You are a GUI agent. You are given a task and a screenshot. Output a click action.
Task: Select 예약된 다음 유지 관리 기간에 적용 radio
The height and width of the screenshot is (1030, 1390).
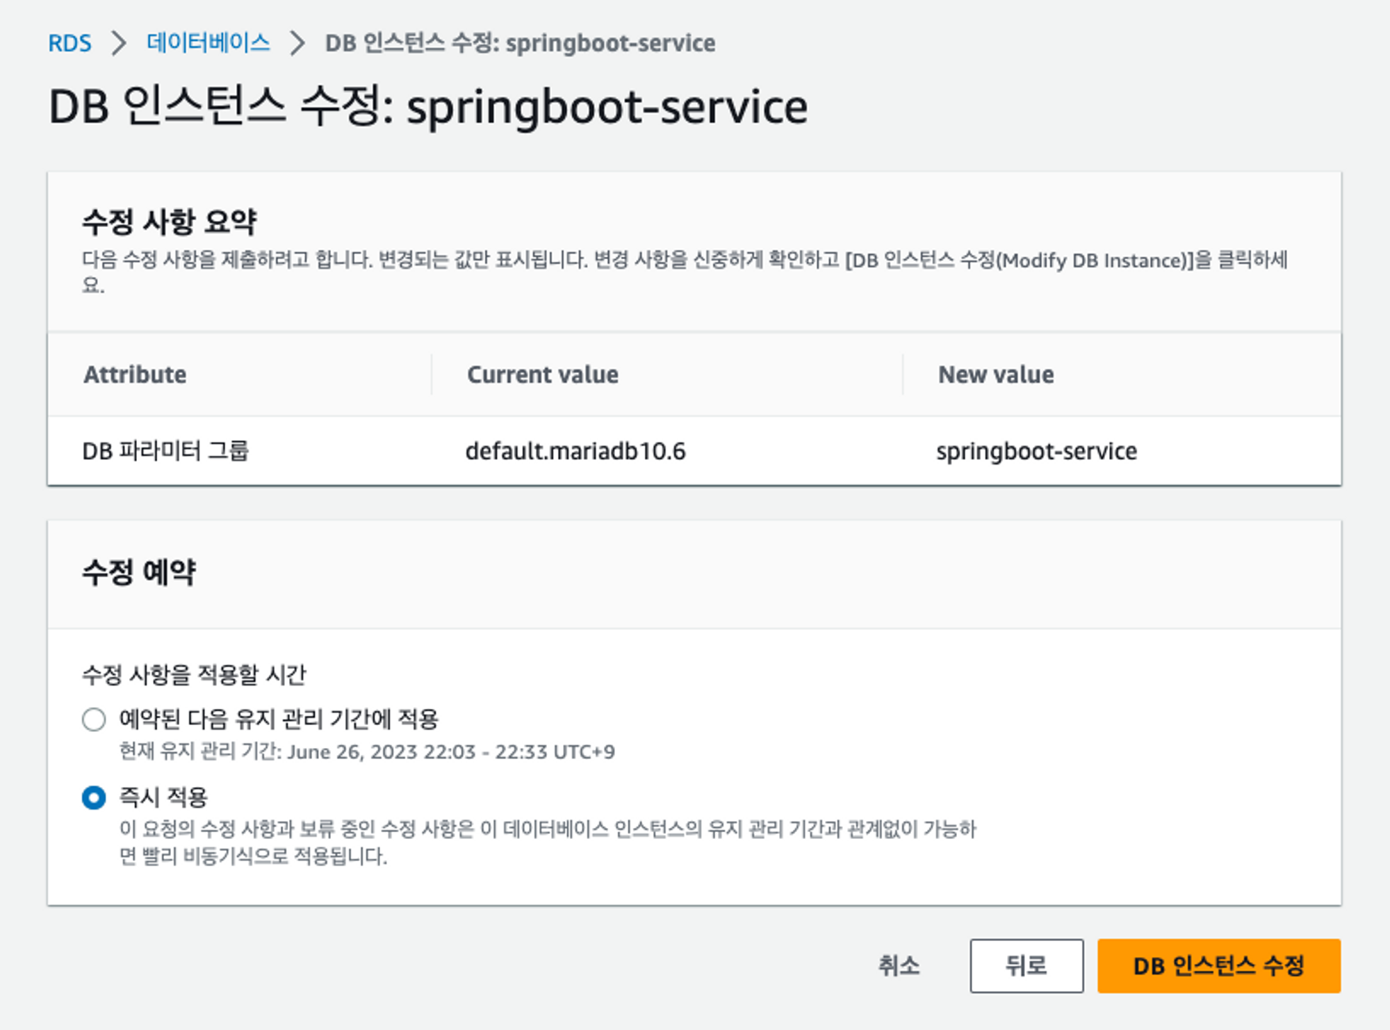tap(94, 720)
